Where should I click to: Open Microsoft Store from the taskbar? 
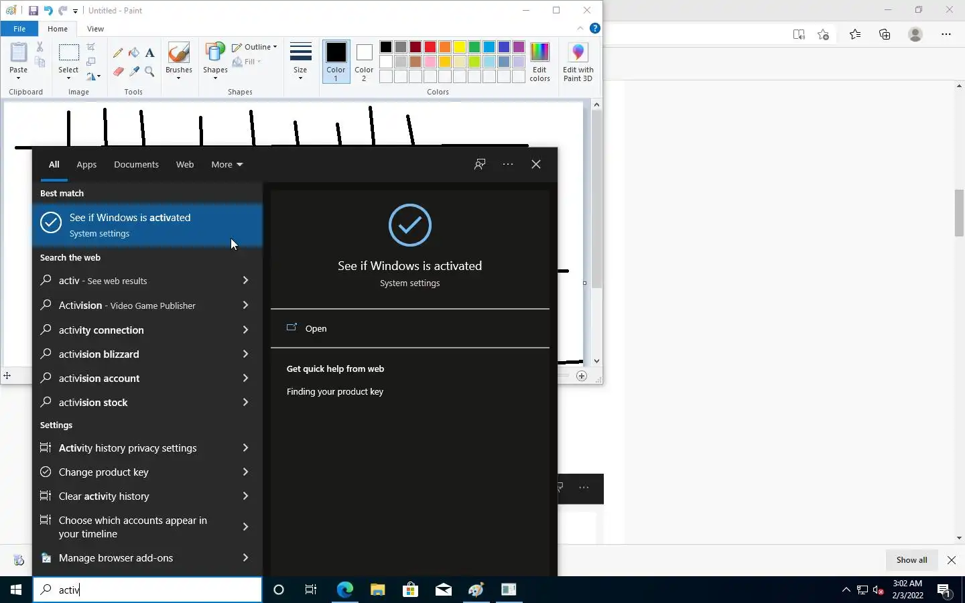coord(410,590)
